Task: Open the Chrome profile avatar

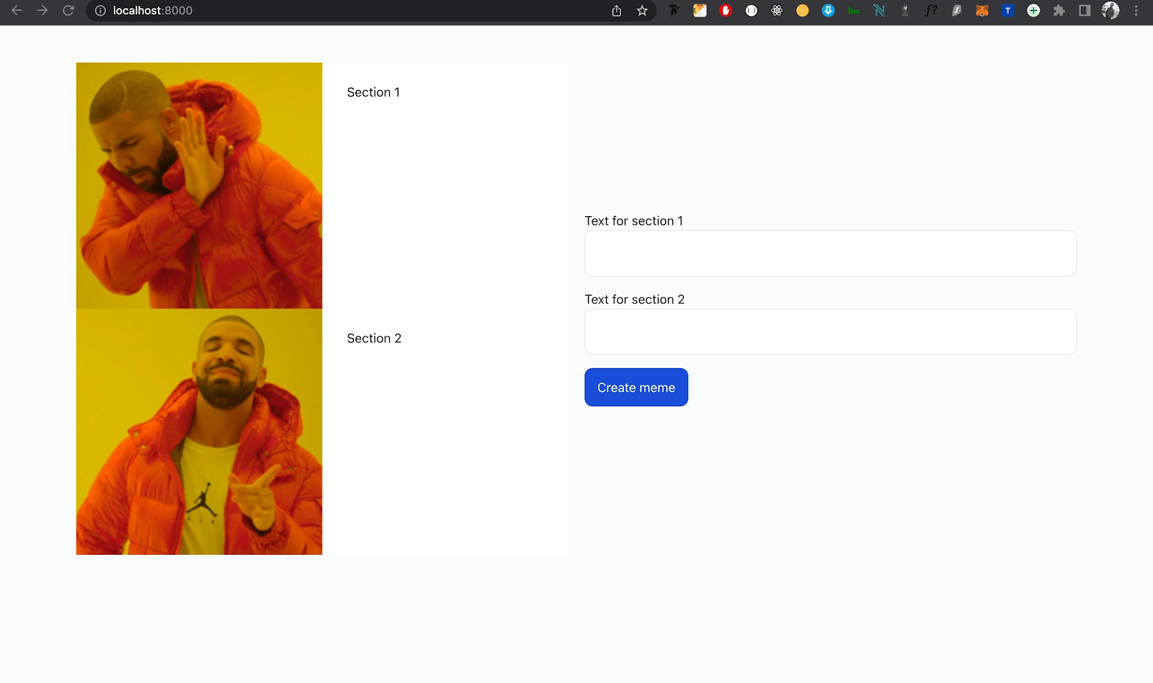Action: (x=1110, y=11)
